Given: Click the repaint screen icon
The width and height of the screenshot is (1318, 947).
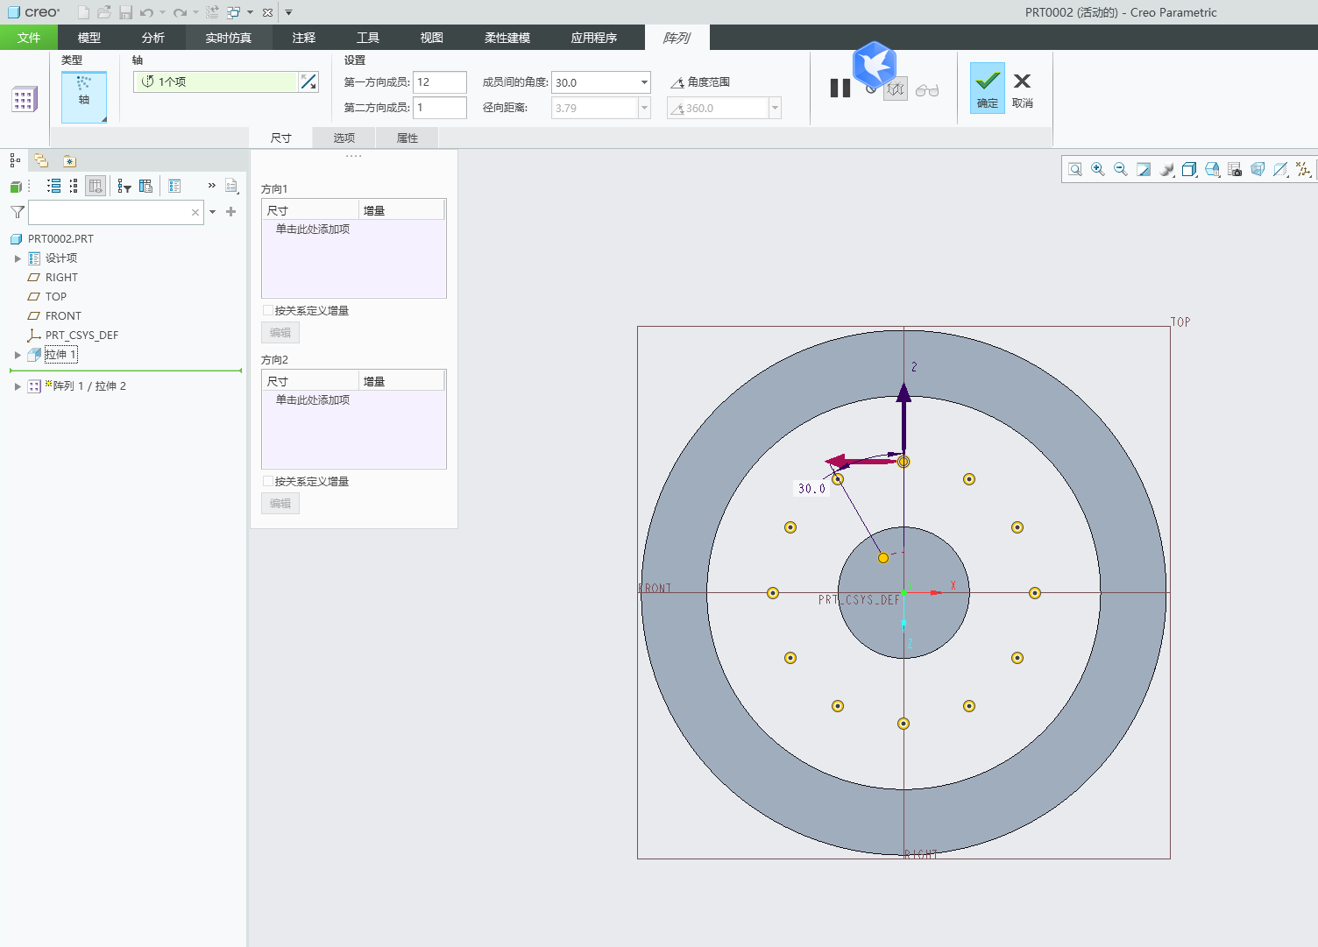Looking at the screenshot, I should 1144,170.
